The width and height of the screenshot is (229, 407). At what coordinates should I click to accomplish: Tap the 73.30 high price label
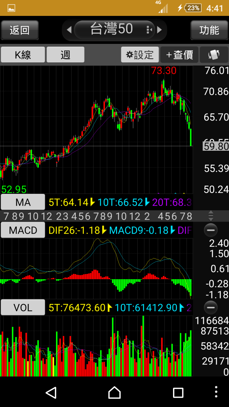(163, 71)
